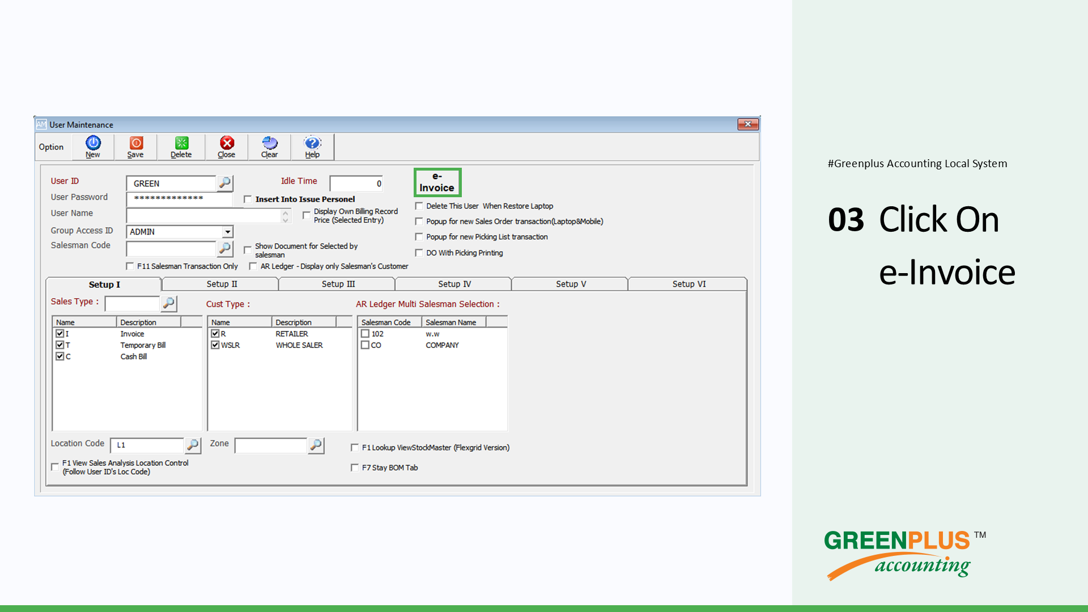Viewport: 1088px width, 612px height.
Task: Click Cust Type Name column header
Action: tap(240, 322)
